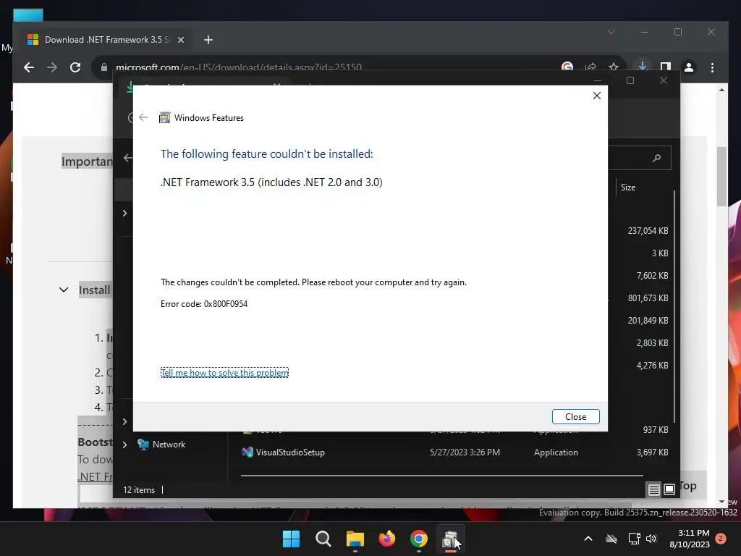Click the Size column header in File Explorer
741x556 pixels.
[628, 188]
